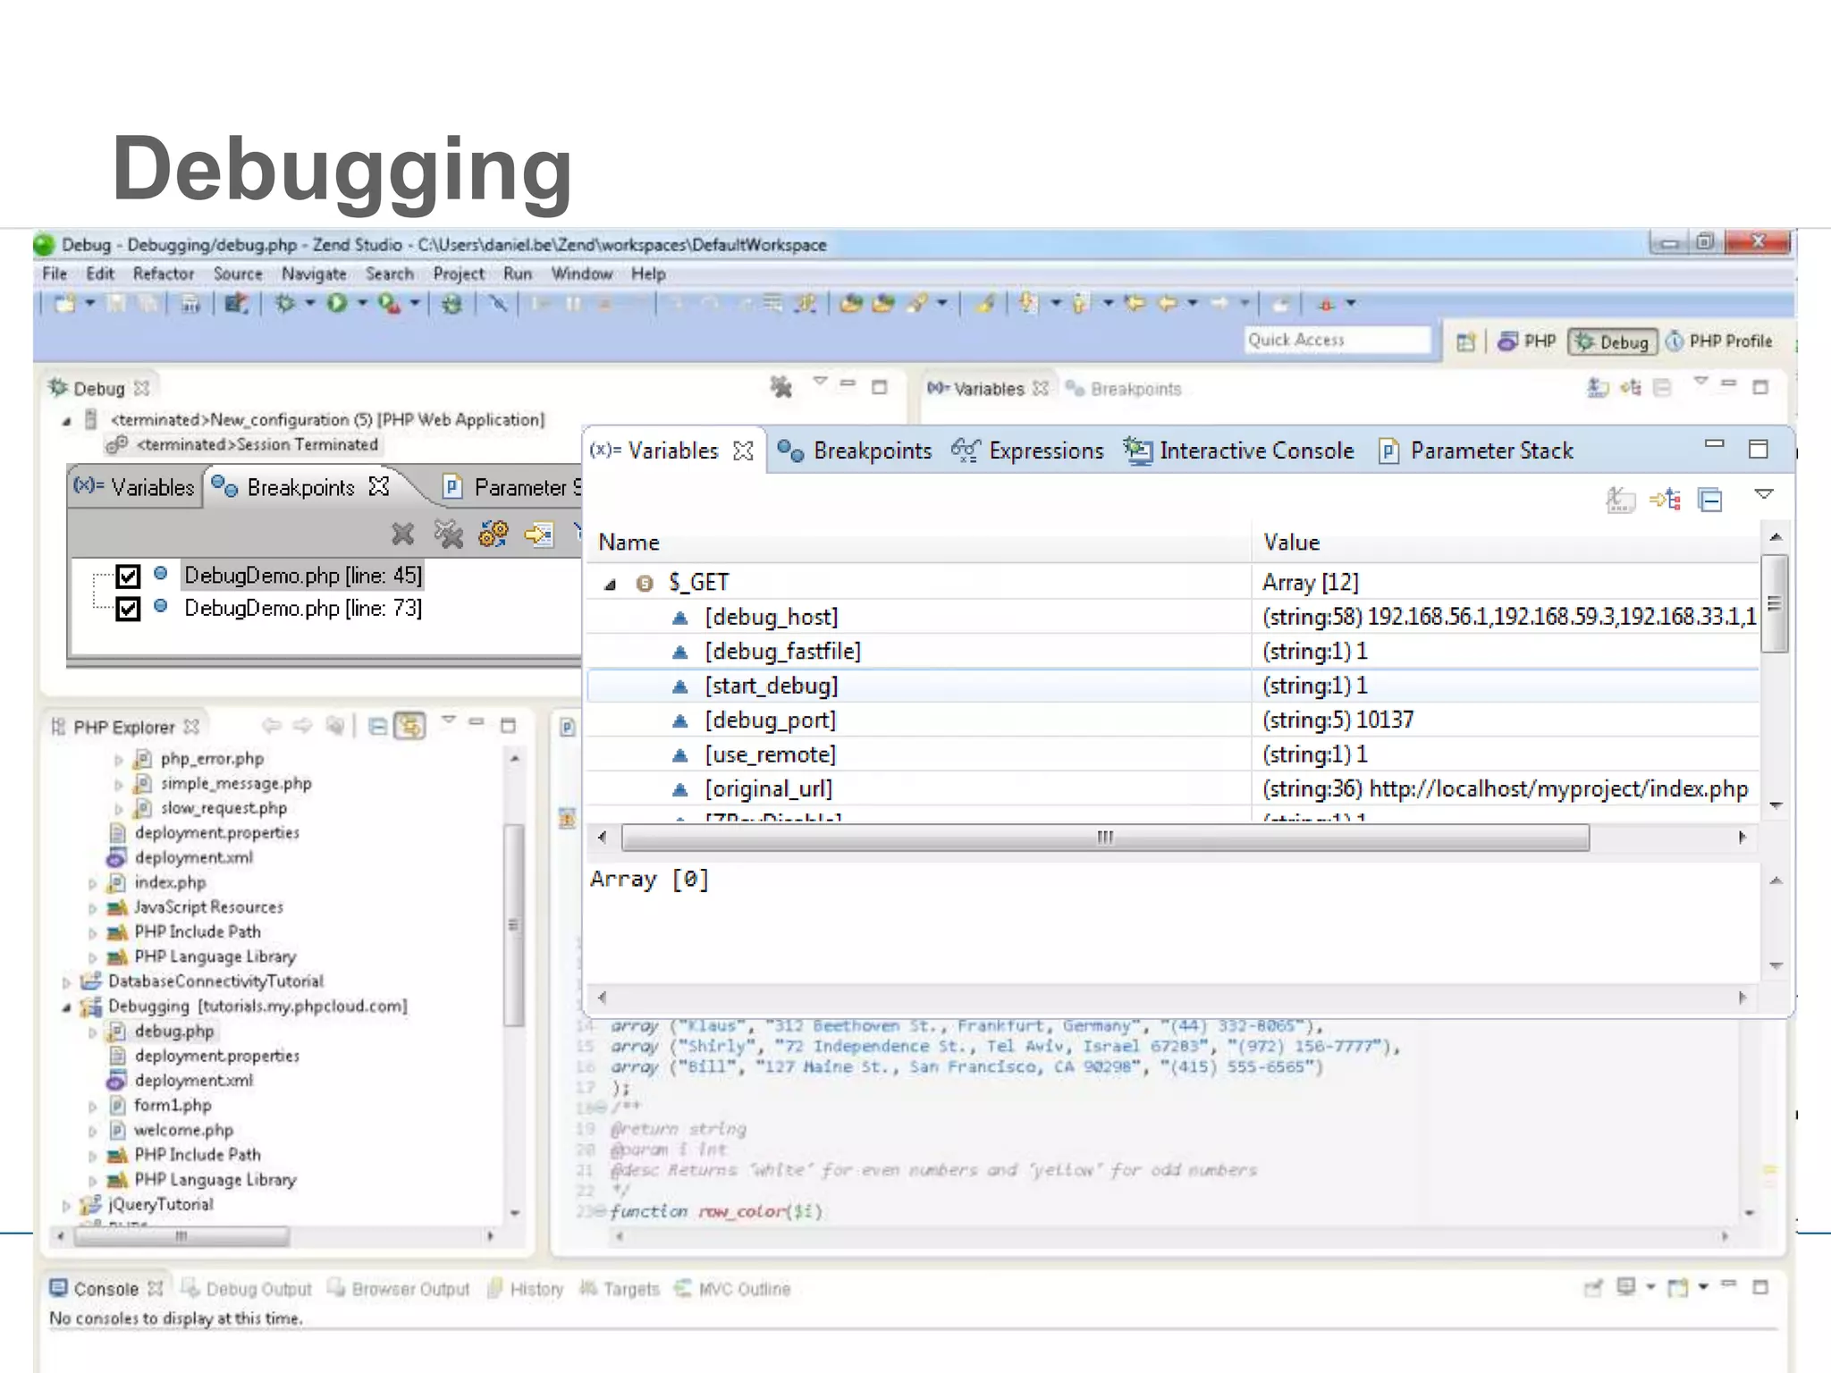
Task: Open dropdown arrow next to Debug toolbar button
Action: [x=310, y=304]
